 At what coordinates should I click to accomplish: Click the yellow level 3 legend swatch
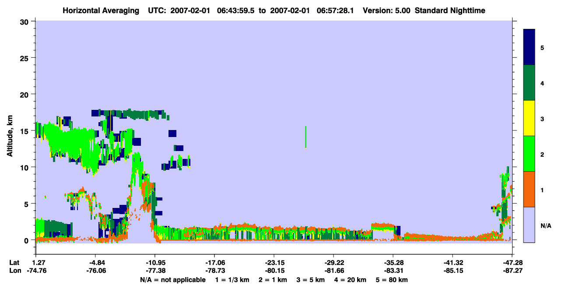(529, 118)
